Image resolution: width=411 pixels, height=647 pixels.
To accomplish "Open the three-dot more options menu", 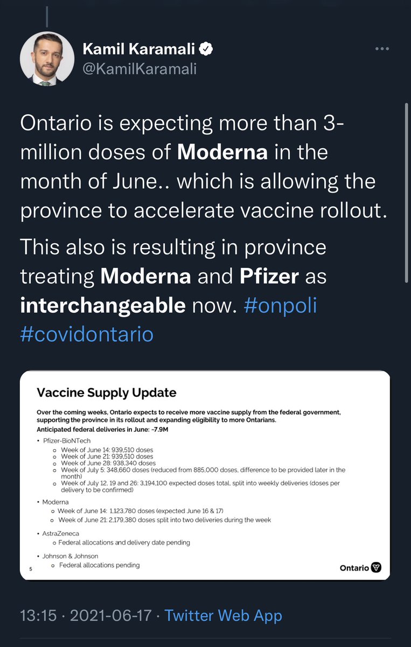I will [382, 49].
